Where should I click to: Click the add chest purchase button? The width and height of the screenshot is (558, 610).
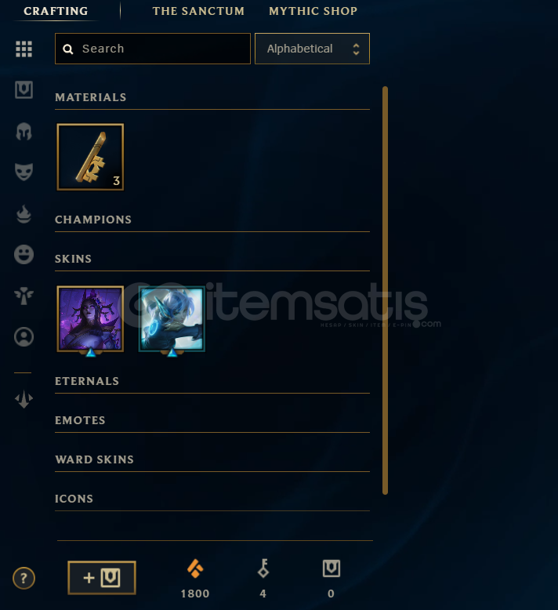click(102, 578)
